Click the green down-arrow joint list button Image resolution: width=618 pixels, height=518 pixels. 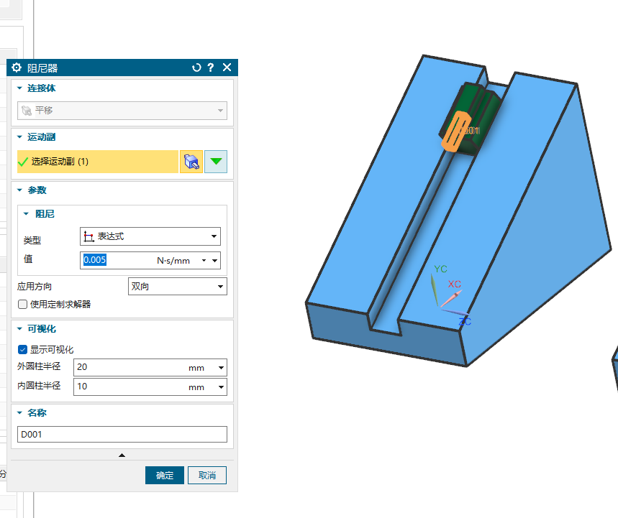pyautogui.click(x=216, y=162)
